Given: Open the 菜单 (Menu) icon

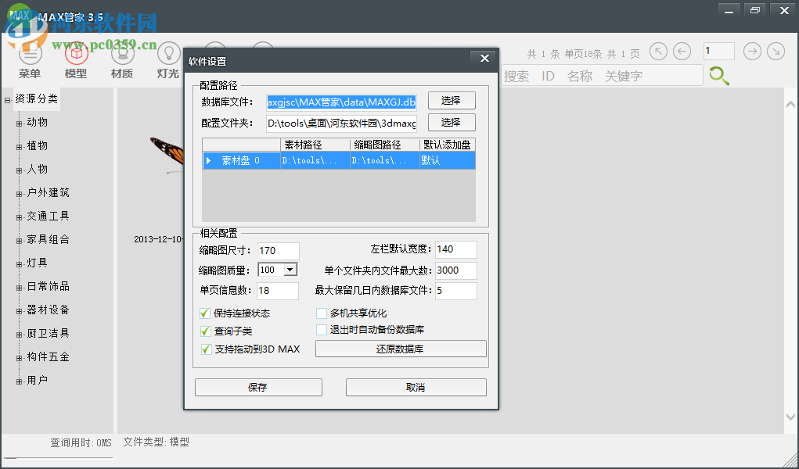Looking at the screenshot, I should coord(30,56).
